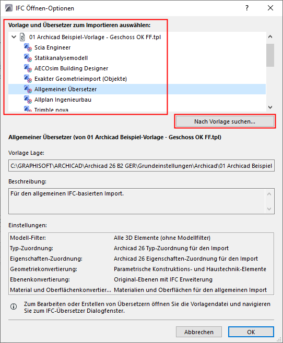This screenshot has height=343, width=283.
Task: Click the translator list scrollbar thumb
Action: pos(270,55)
